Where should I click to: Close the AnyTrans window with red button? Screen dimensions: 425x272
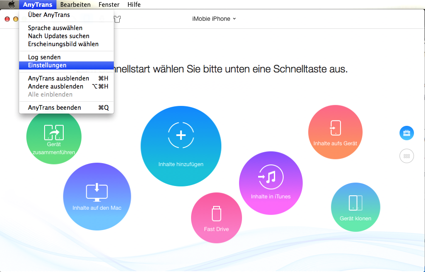[7, 19]
